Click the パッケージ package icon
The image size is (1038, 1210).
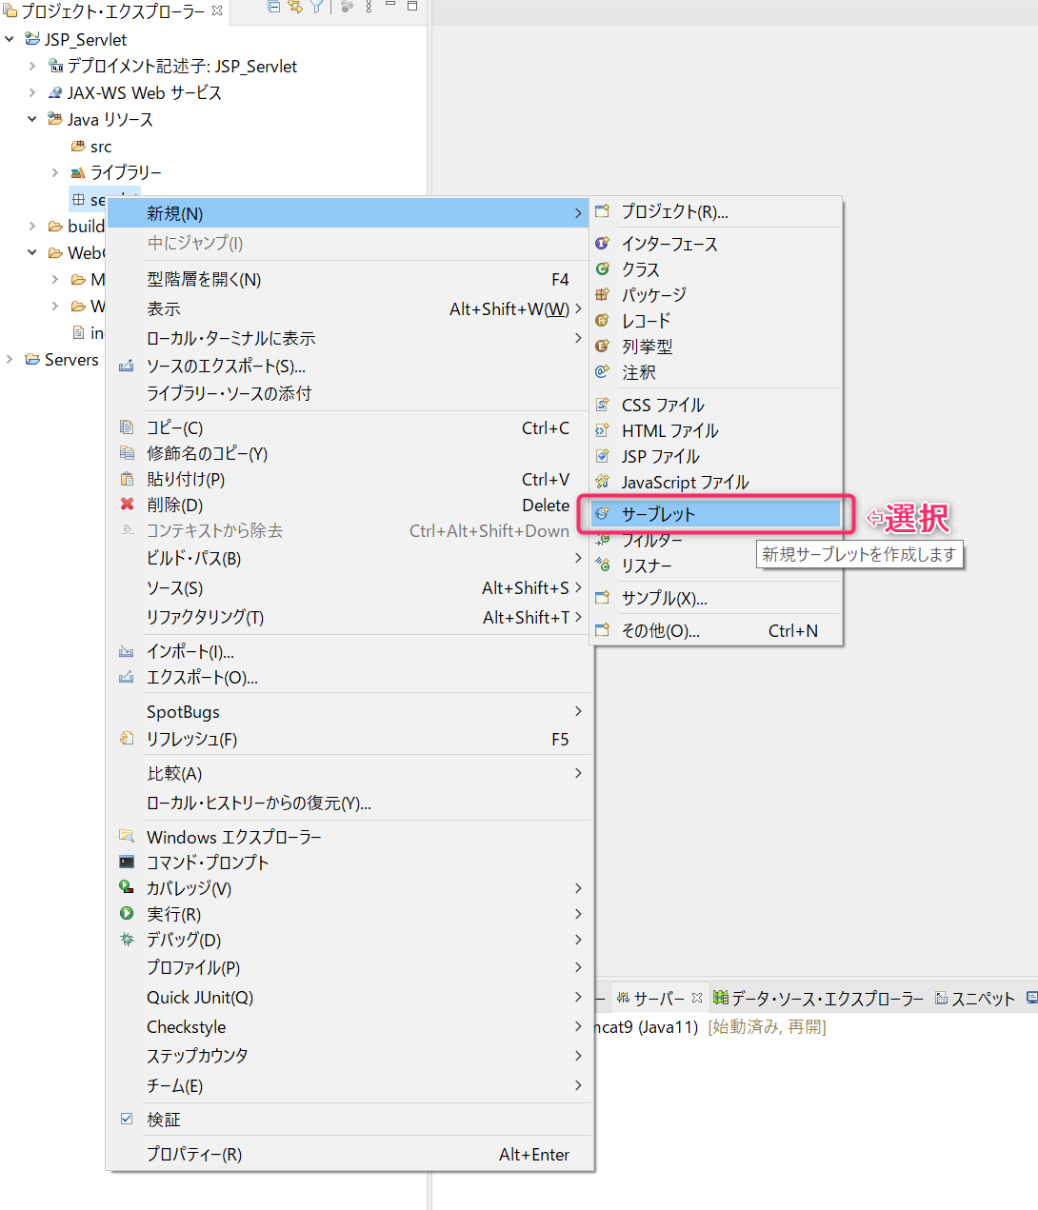(x=602, y=295)
